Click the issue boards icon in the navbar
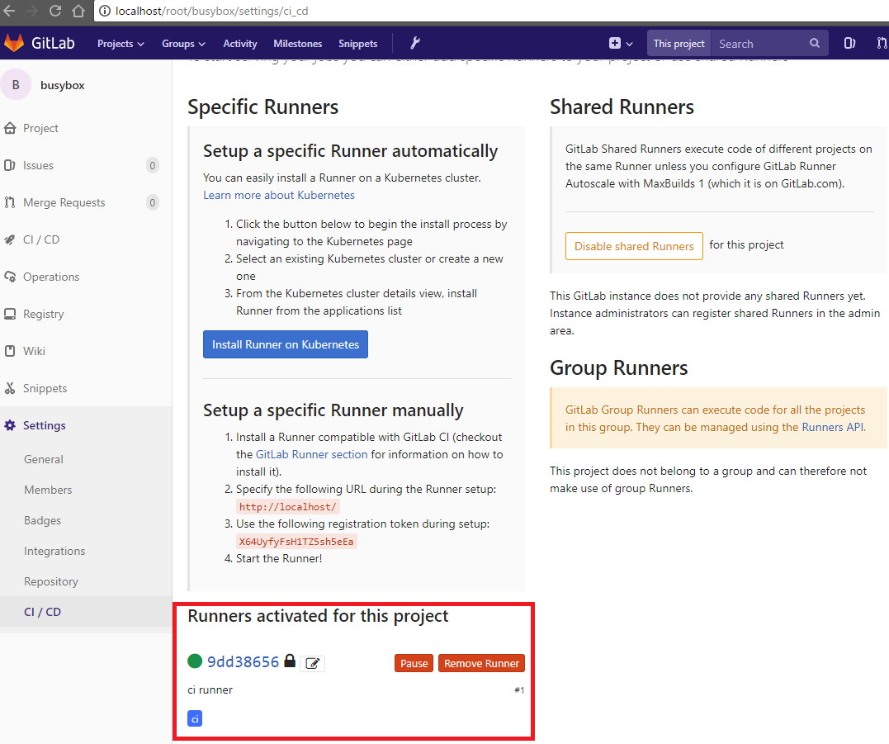The height and width of the screenshot is (744, 889). (849, 43)
